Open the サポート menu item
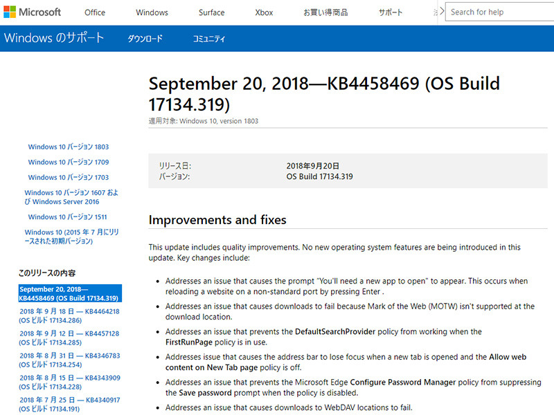Viewport: 554px width, 415px height. 391,12
